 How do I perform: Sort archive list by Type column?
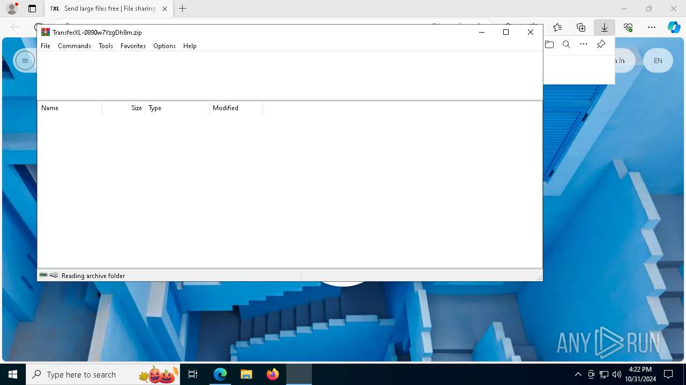[x=177, y=108]
